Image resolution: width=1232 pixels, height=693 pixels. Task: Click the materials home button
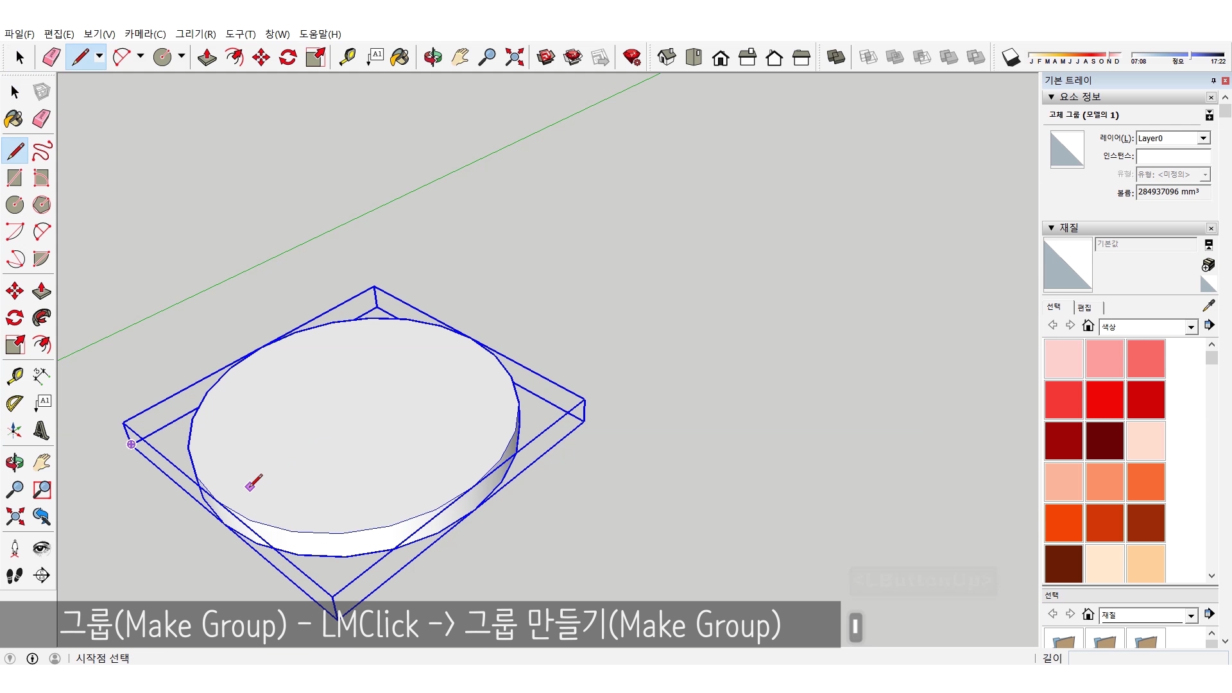[x=1088, y=326]
